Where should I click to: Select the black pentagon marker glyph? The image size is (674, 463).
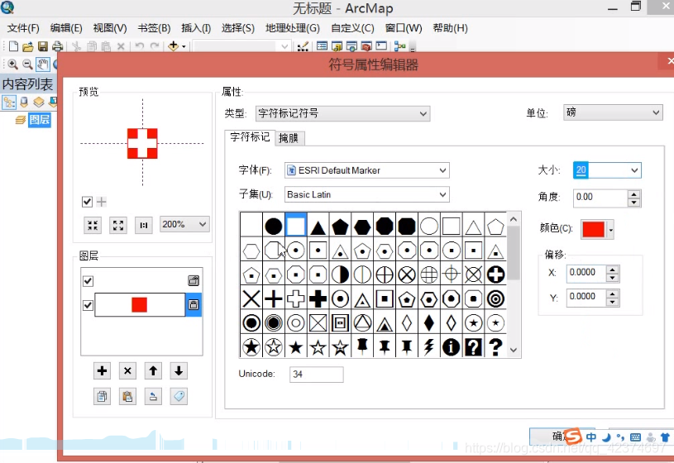click(340, 227)
